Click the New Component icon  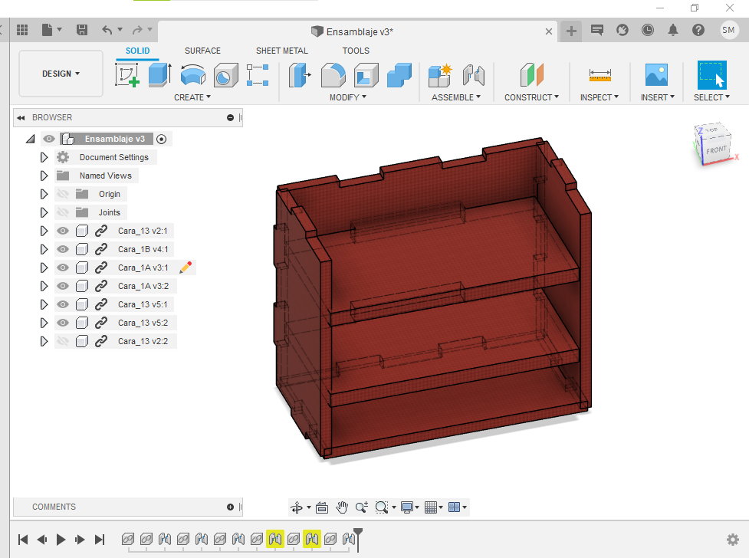[440, 75]
